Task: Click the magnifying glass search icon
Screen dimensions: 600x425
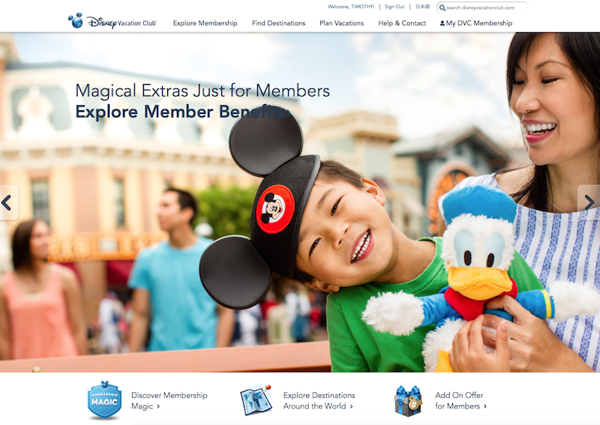Action: tap(442, 7)
